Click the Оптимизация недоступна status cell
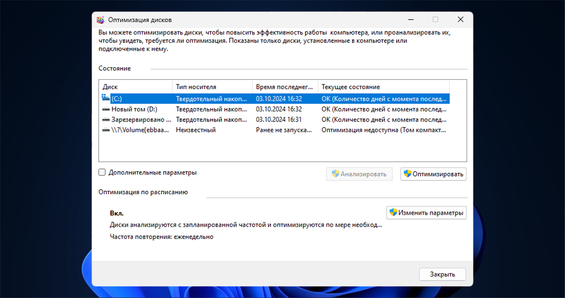The image size is (565, 298). pos(384,130)
